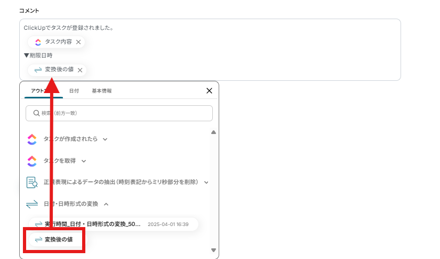Image resolution: width=440 pixels, height=259 pixels.
Task: Expand タスクが作成されたら section chevron
Action: tap(105, 139)
